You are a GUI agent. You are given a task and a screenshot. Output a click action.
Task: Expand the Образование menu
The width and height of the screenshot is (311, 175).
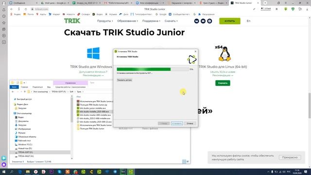pyautogui.click(x=127, y=21)
